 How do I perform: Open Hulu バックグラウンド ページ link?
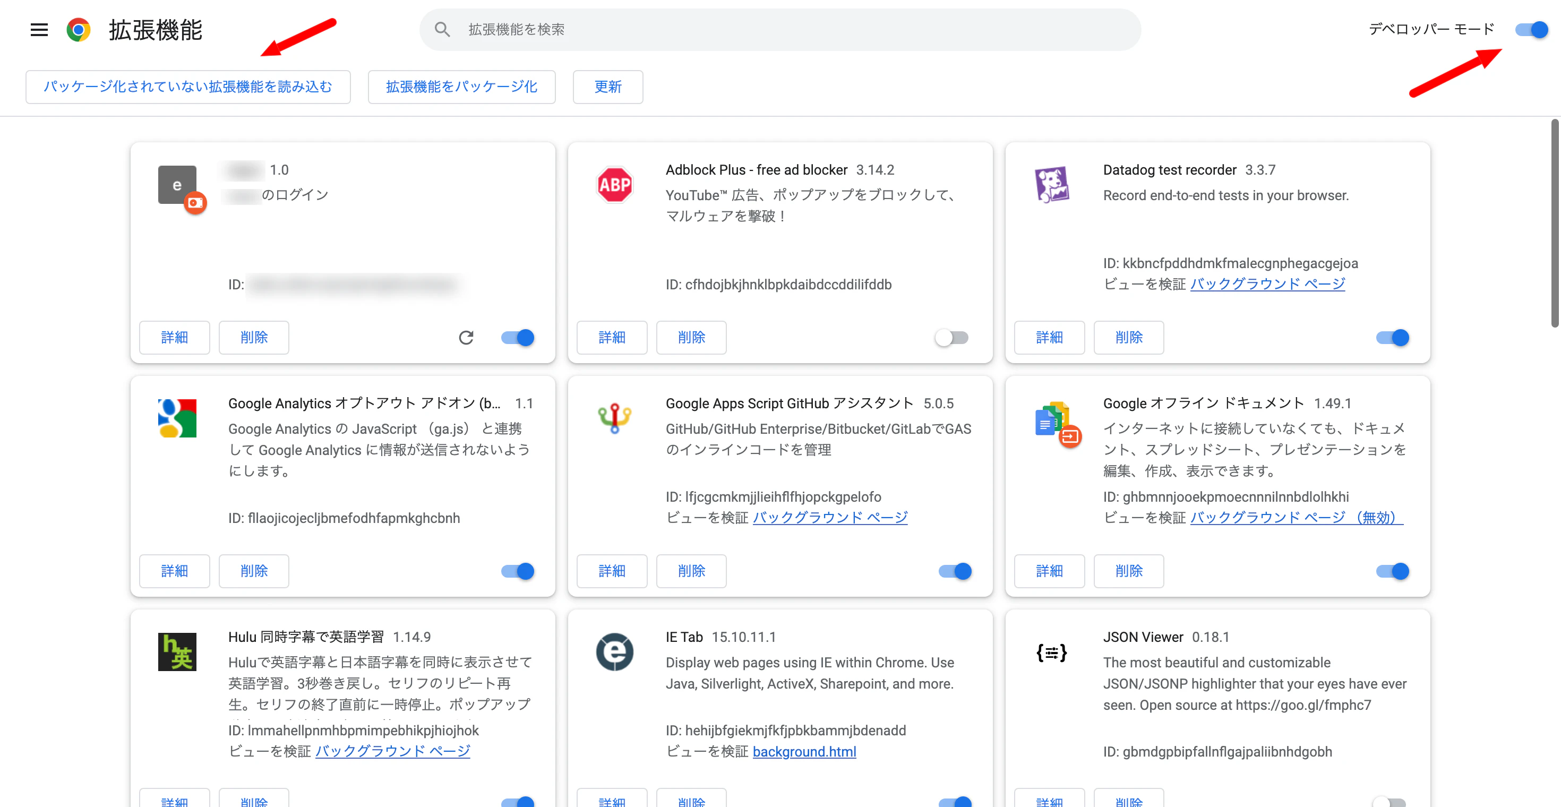(x=393, y=752)
